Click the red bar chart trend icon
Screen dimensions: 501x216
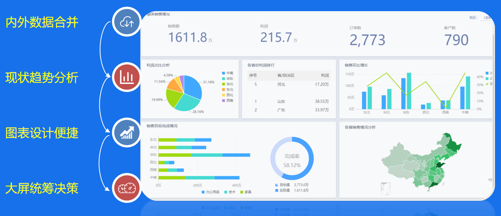127,76
